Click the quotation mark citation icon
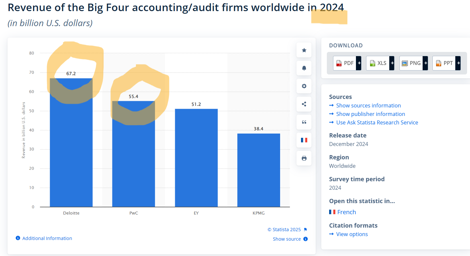The width and height of the screenshot is (470, 256). pyautogui.click(x=304, y=122)
